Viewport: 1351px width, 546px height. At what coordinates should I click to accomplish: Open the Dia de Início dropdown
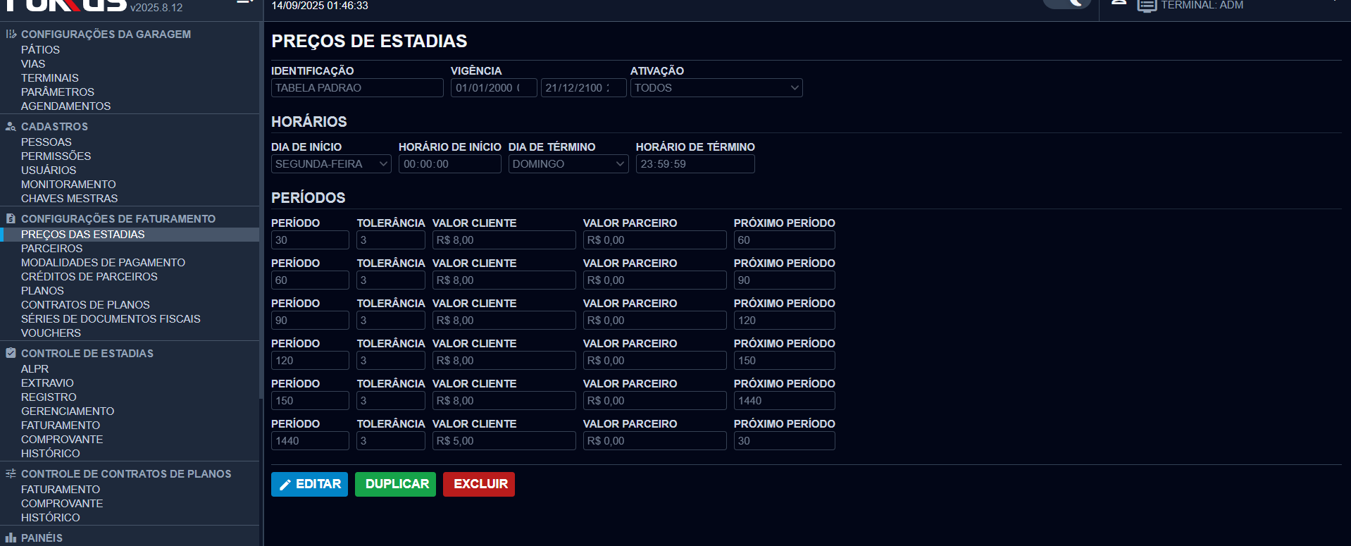click(330, 164)
